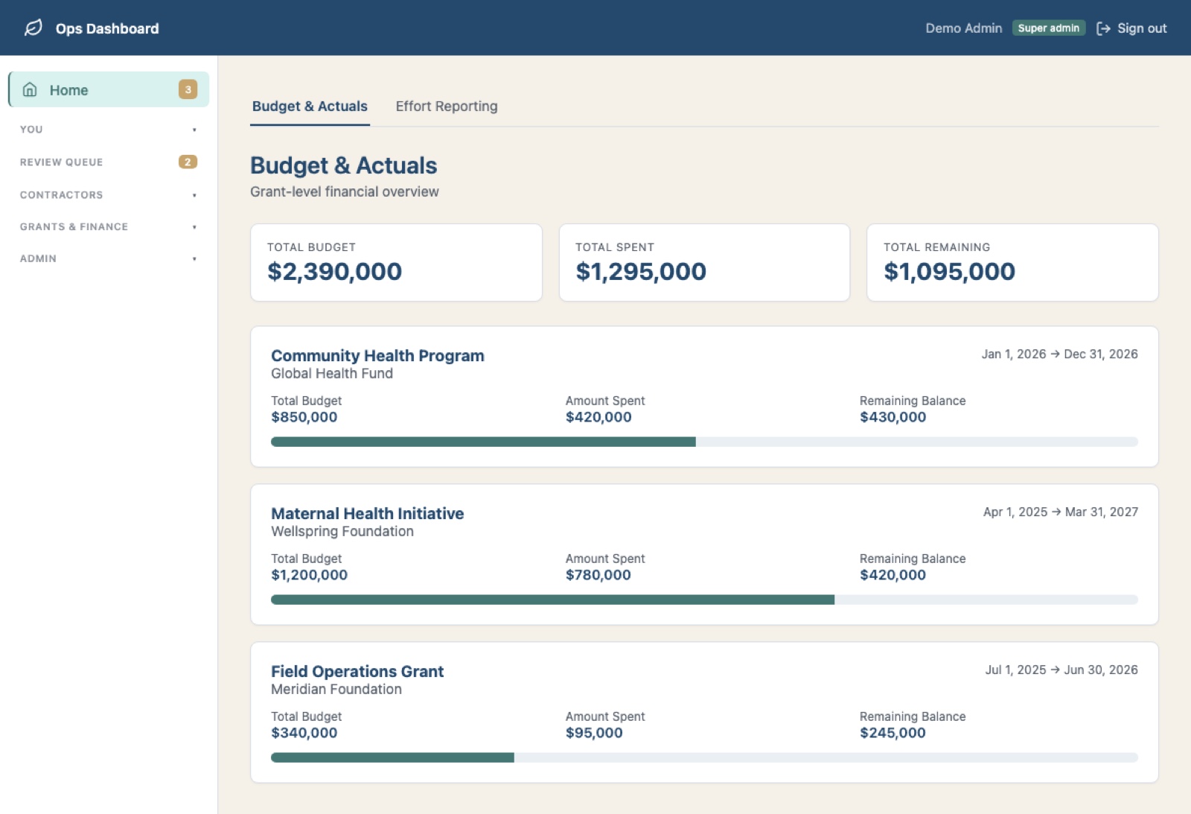Click the Community Health Program spending progress bar
Image resolution: width=1191 pixels, height=814 pixels.
[x=704, y=442]
